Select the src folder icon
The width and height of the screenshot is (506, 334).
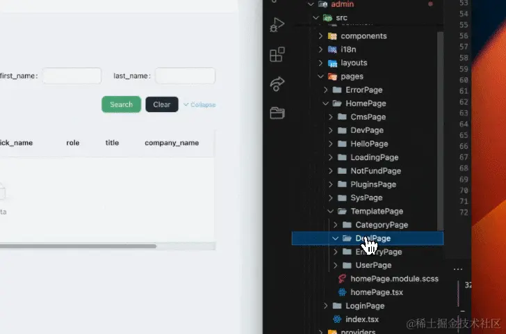[x=327, y=18]
